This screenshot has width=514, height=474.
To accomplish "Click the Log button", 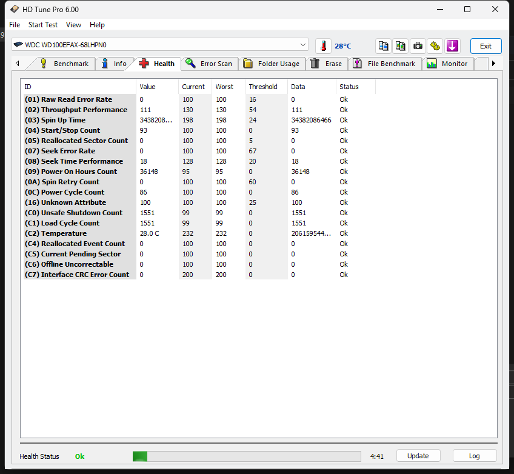I will tap(475, 456).
